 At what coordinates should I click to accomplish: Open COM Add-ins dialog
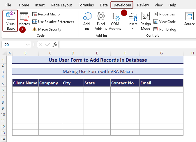pos(115,21)
